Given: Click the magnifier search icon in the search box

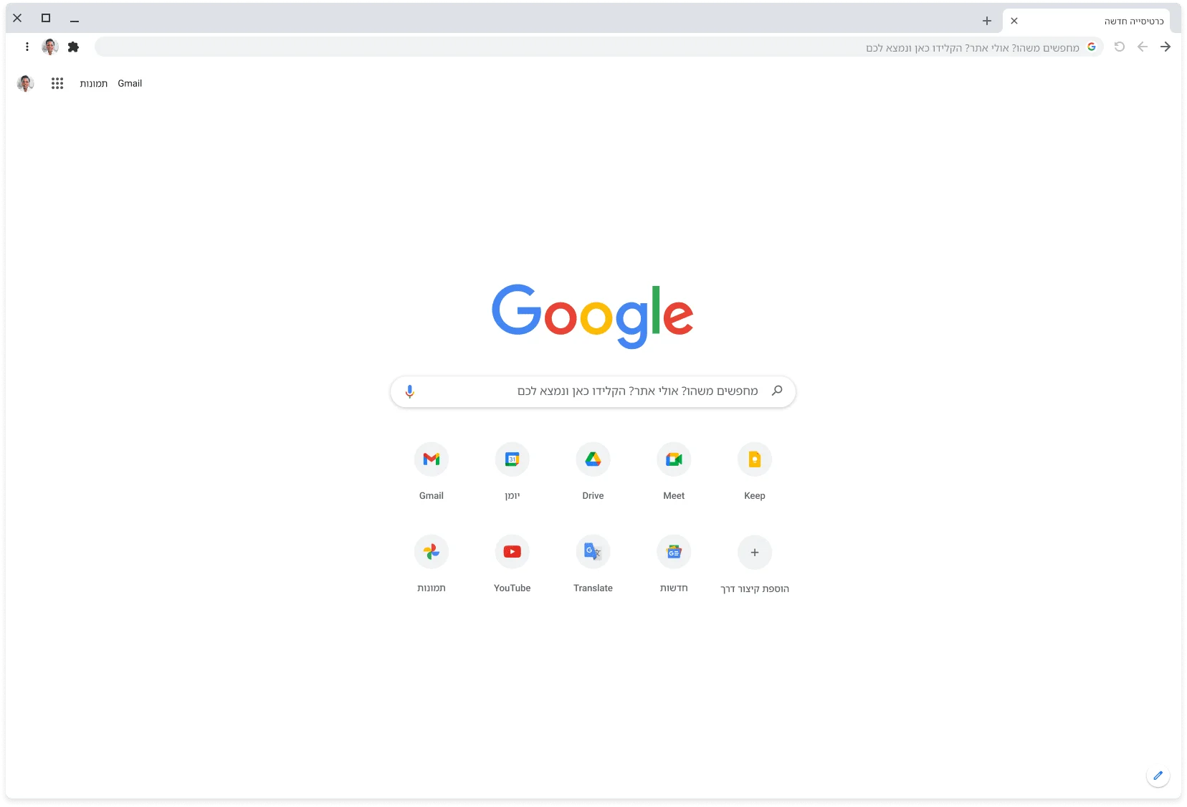Looking at the screenshot, I should [x=777, y=391].
